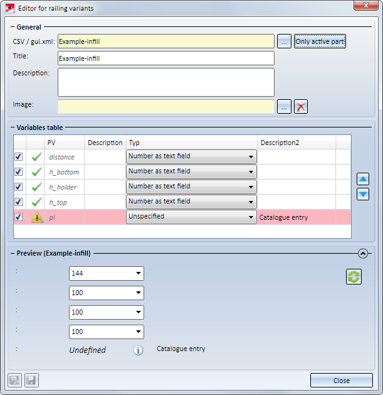383x395 pixels.
Task: Click the Only active part button
Action: click(x=320, y=41)
